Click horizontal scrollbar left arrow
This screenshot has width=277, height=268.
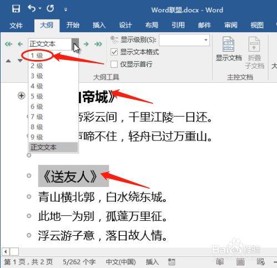(x=6, y=251)
